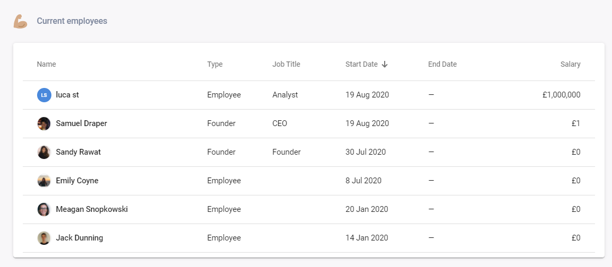
Task: Open the Samuel Draper employee name
Action: (x=81, y=123)
